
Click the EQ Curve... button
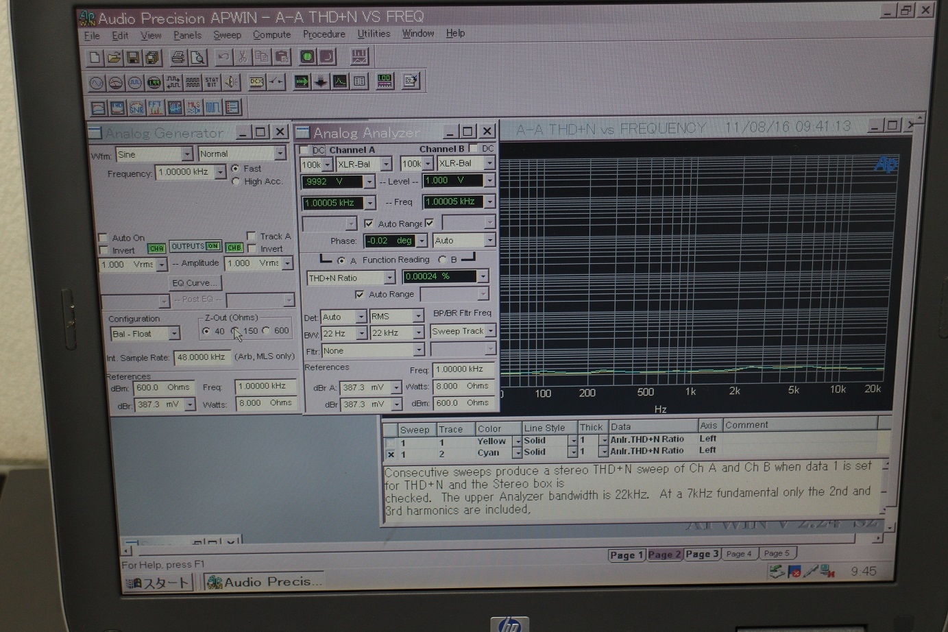point(195,282)
